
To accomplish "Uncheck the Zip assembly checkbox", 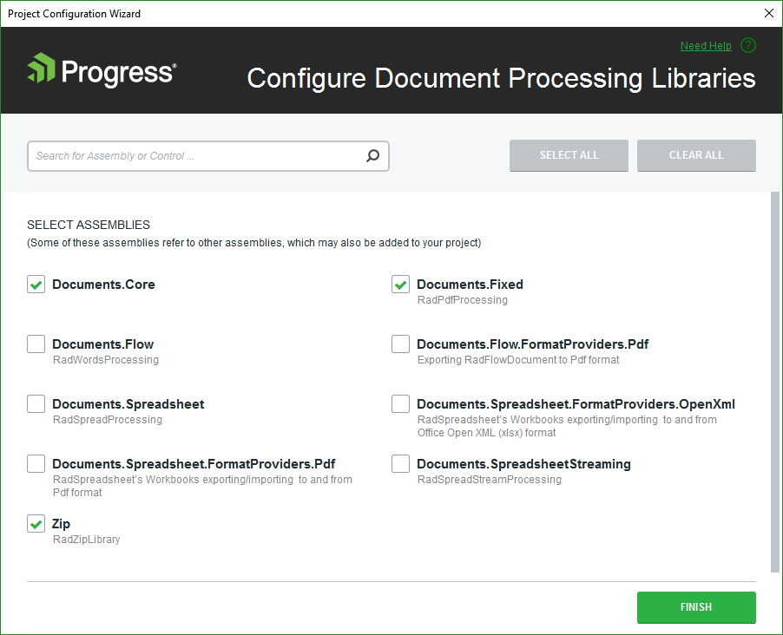I will (36, 524).
